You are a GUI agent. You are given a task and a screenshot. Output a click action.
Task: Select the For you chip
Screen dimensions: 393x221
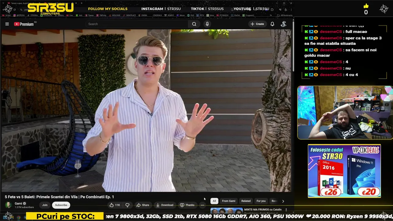[x=261, y=201]
